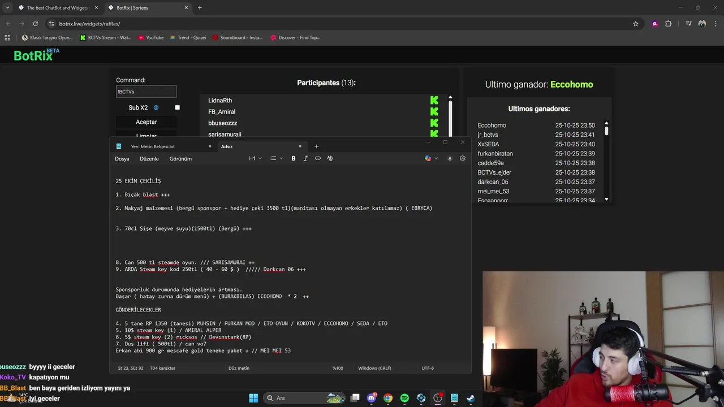Click the Command input field
This screenshot has height=407, width=724.
(x=146, y=92)
